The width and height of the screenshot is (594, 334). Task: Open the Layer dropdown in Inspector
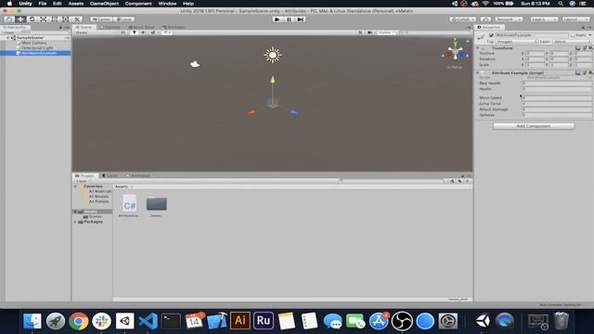click(572, 41)
